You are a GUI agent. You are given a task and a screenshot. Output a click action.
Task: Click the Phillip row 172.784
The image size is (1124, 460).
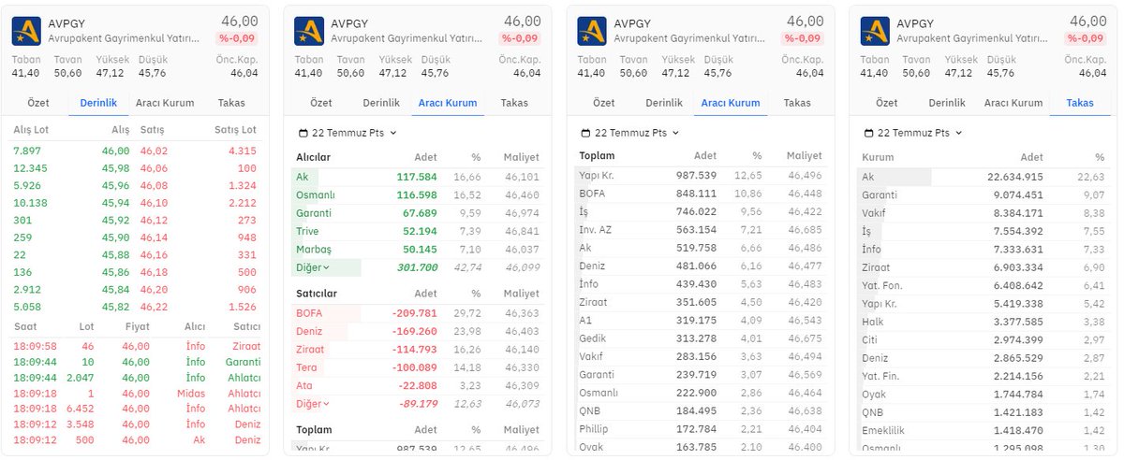pos(701,428)
